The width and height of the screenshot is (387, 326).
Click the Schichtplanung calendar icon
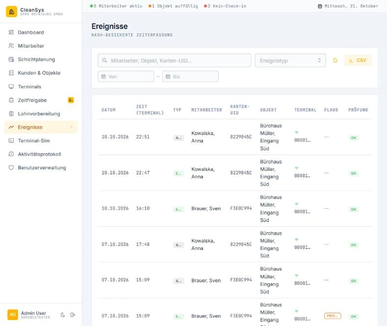click(x=11, y=59)
